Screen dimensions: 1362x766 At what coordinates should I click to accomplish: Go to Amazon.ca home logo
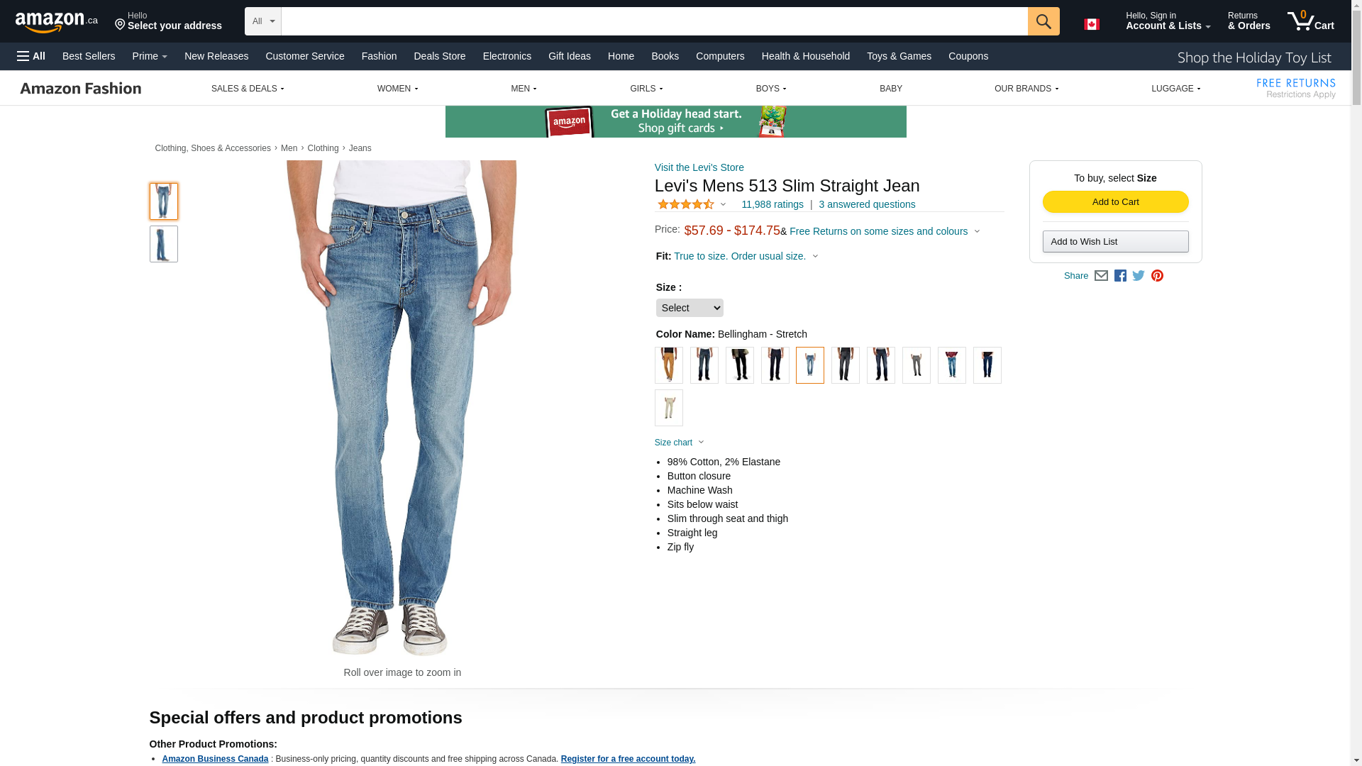point(57,22)
